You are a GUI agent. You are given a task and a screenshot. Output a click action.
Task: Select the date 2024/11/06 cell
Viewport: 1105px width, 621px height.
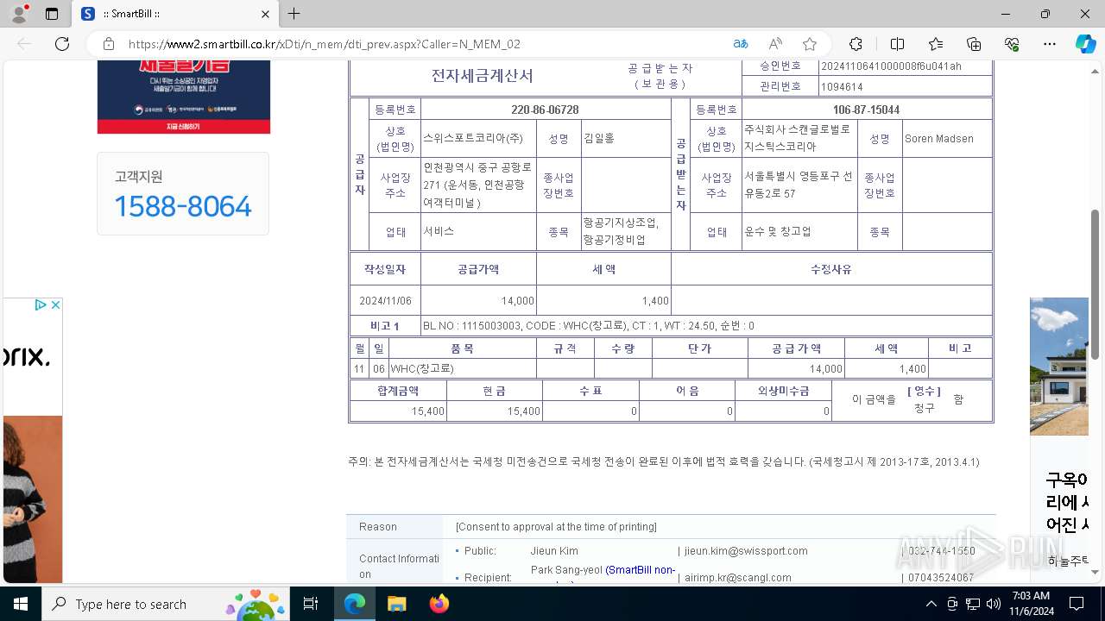coord(385,301)
